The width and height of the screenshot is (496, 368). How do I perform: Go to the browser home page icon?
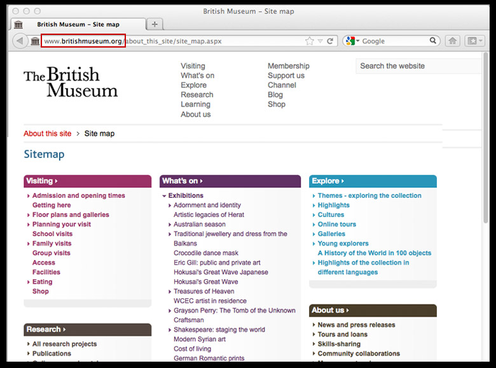coord(452,41)
